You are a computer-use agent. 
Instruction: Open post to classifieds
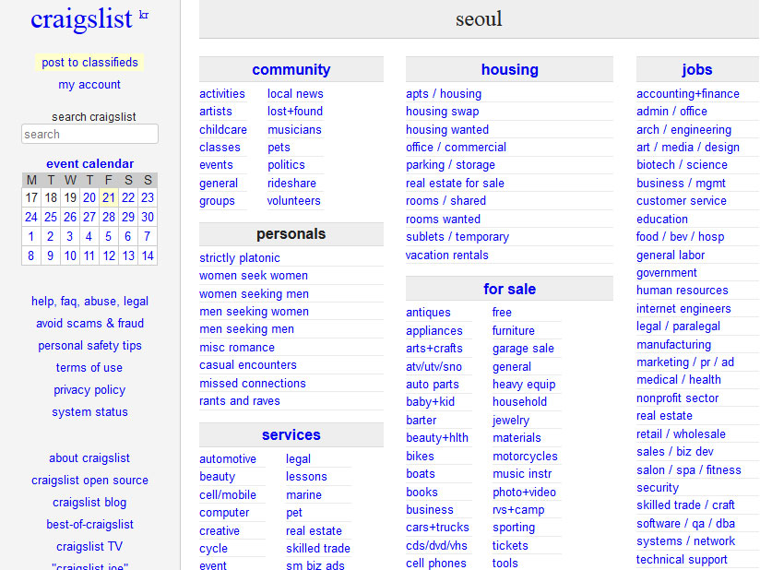tap(89, 63)
